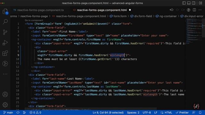Image resolution: width=205 pixels, height=115 pixels.
Task: Click 'Last Name' label text on line 15
Action: pyautogui.click(x=75, y=79)
